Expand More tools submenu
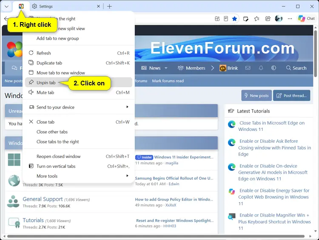 (x=78, y=176)
